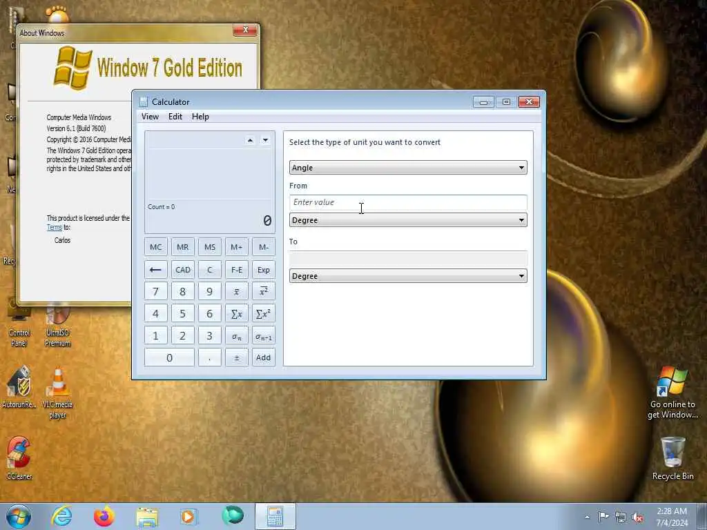Click the M- memory subtract button
This screenshot has height=530, width=707.
point(263,247)
